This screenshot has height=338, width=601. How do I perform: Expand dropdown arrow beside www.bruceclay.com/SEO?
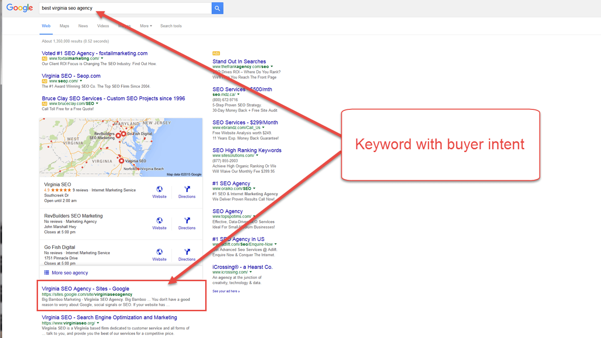click(x=97, y=103)
